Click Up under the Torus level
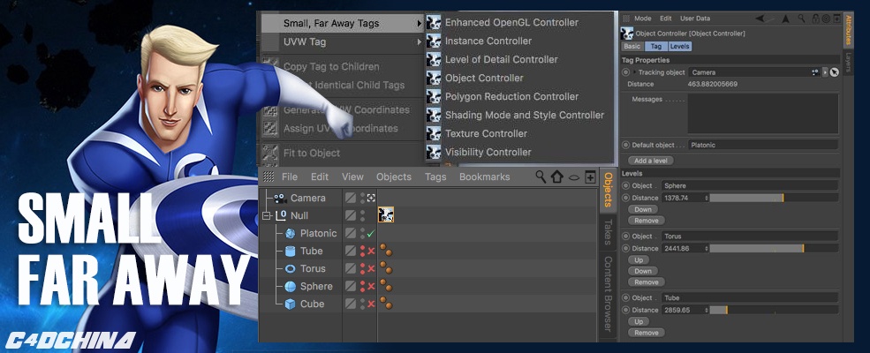Image resolution: width=870 pixels, height=353 pixels. [639, 260]
